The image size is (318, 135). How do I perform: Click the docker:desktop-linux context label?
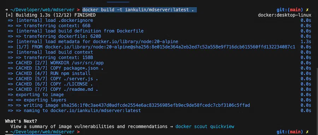[x=284, y=15]
